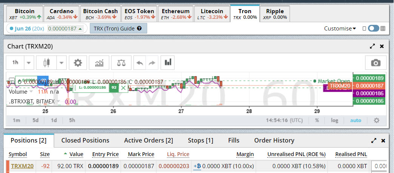
Task: Switch to Stops tab
Action: tap(200, 140)
